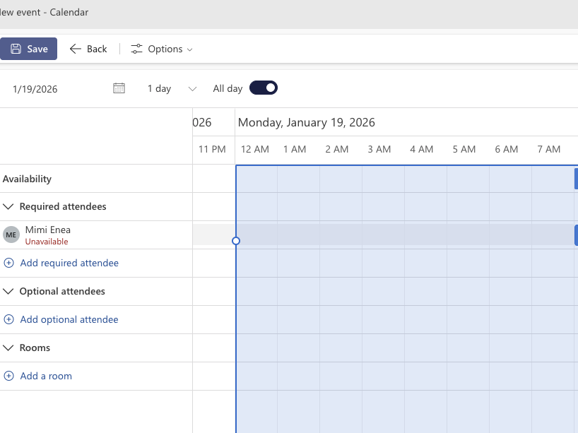The height and width of the screenshot is (433, 578).
Task: Open the 1 day duration dropdown
Action: click(x=172, y=88)
